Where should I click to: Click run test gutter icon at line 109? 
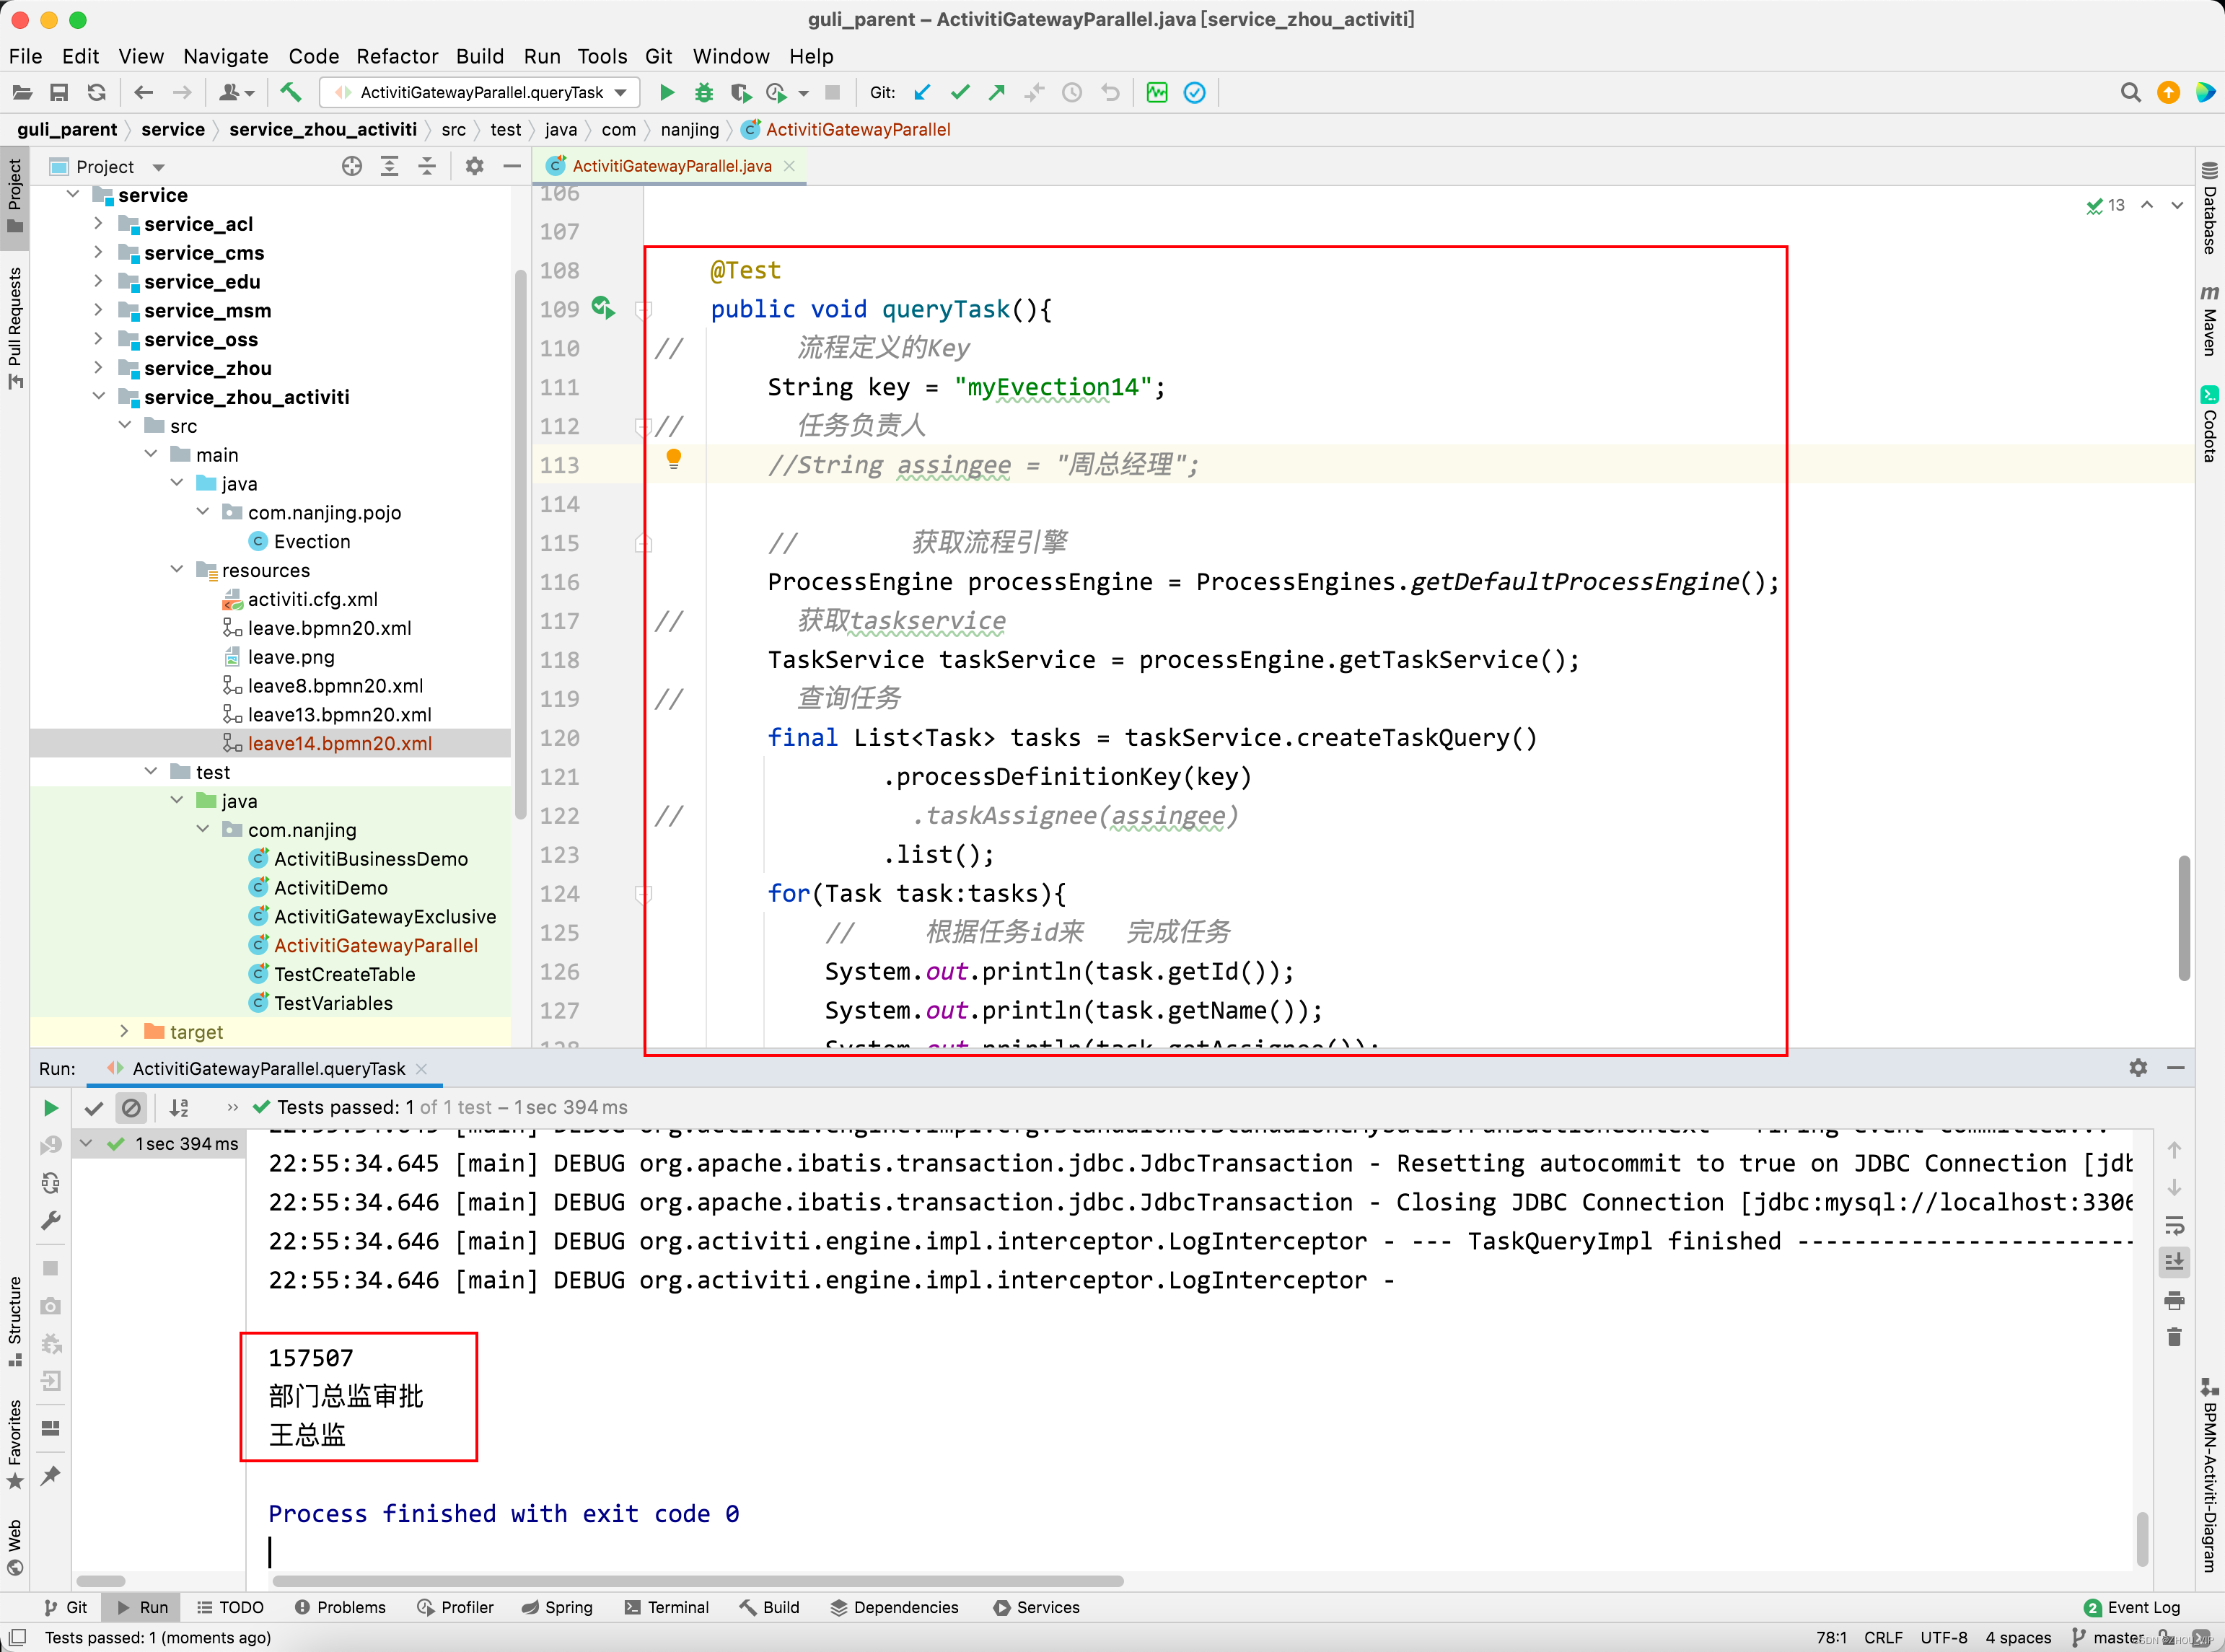pyautogui.click(x=602, y=307)
